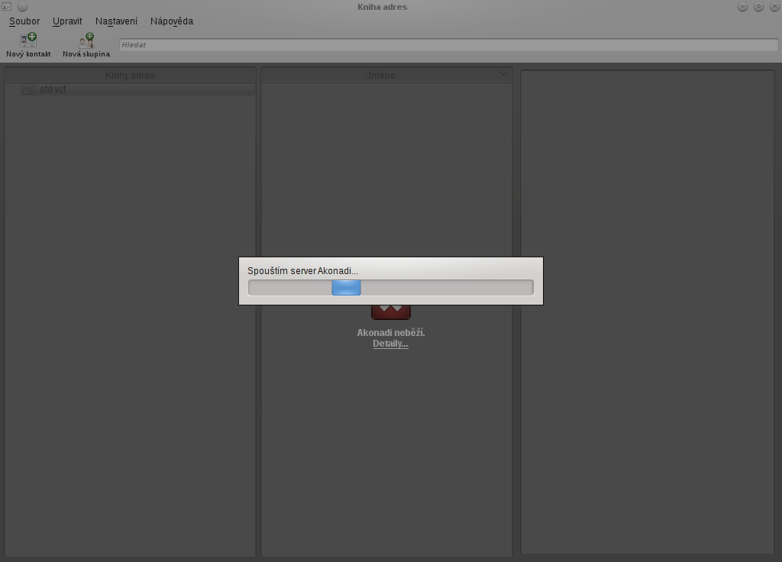Minimize the Kniha adres window
Image resolution: width=782 pixels, height=562 pixels.
(742, 6)
